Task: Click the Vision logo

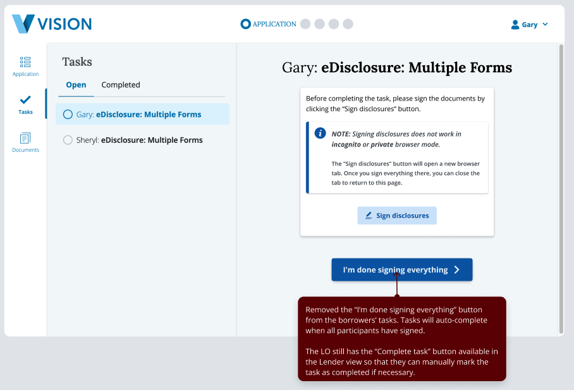Action: (52, 24)
